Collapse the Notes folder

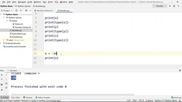[x=7, y=21]
